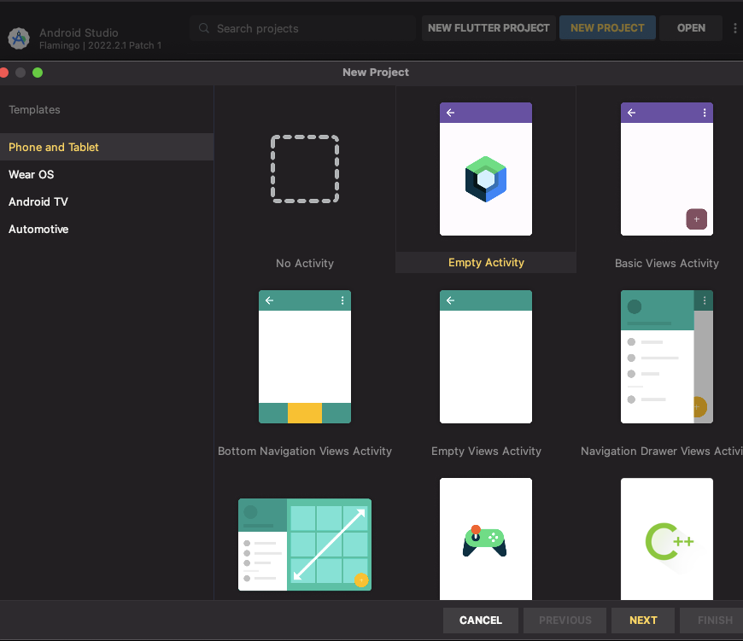
Task: Click the OPEN button in the header
Action: click(690, 27)
